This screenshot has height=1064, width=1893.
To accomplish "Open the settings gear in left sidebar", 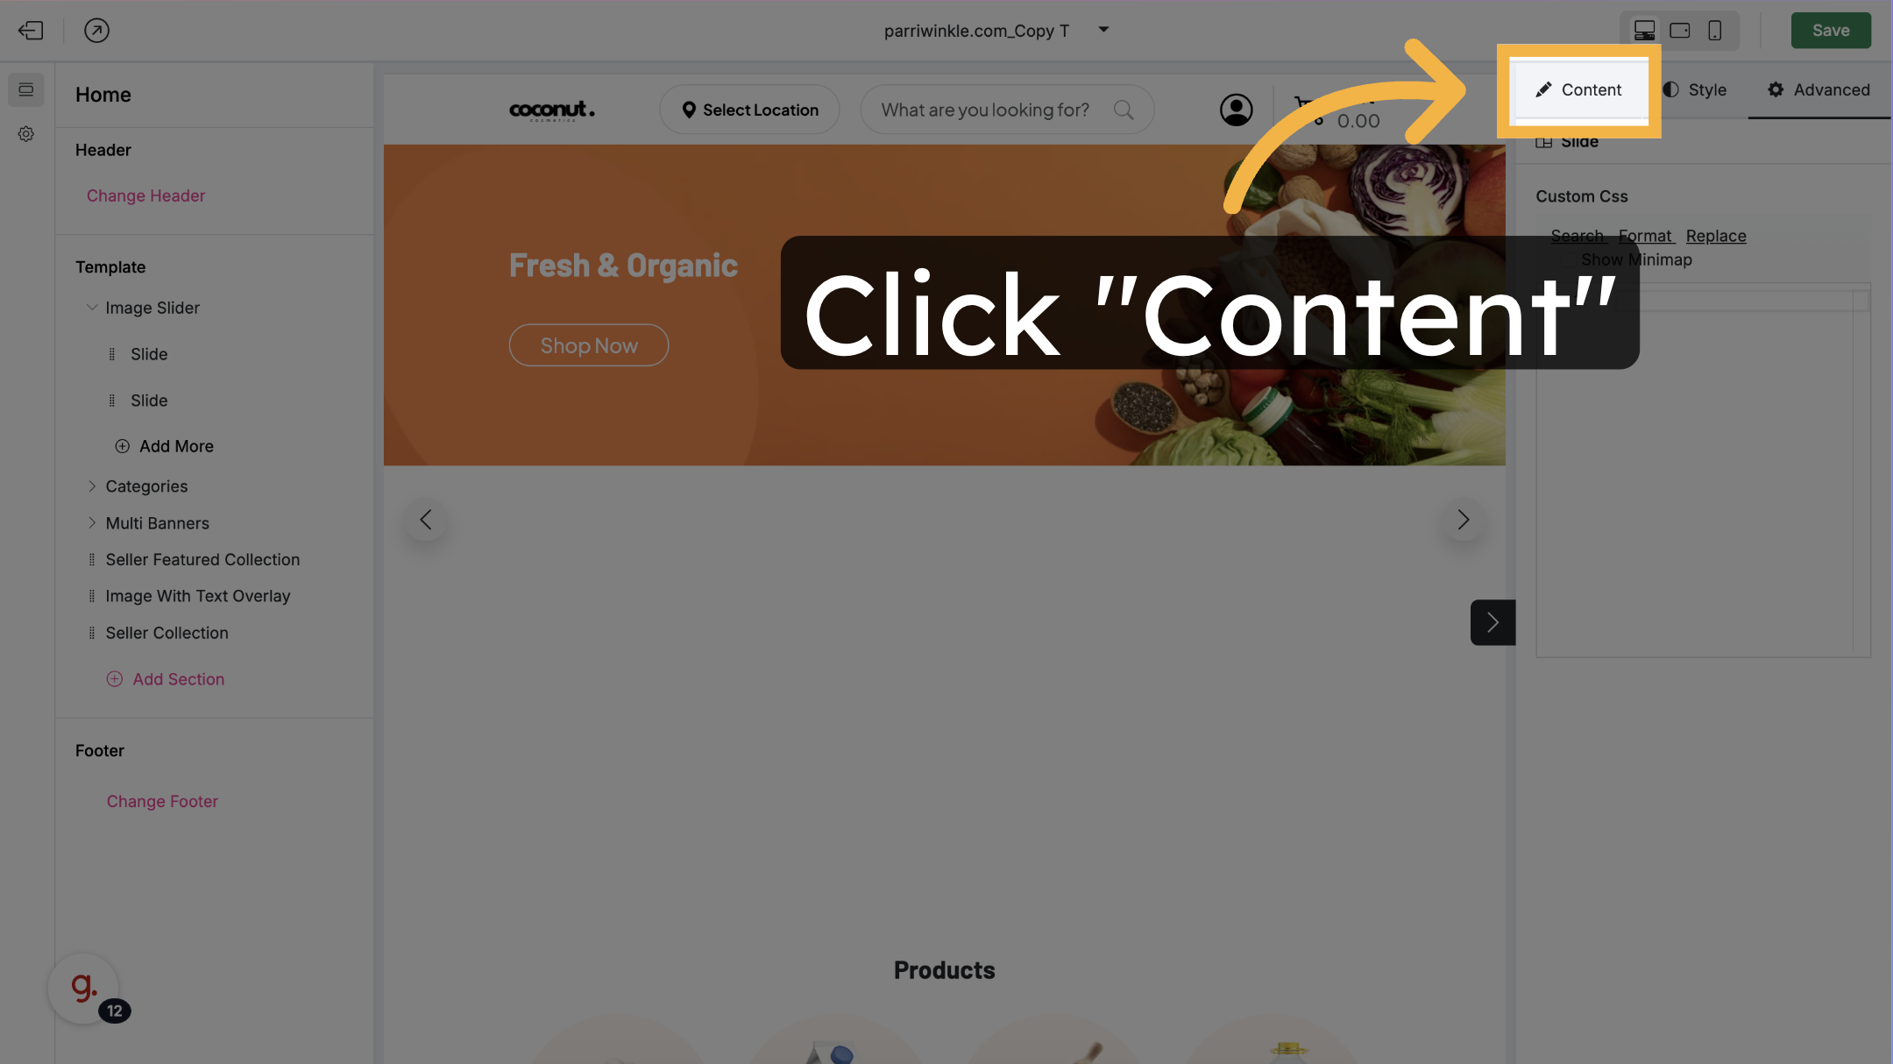I will point(26,134).
